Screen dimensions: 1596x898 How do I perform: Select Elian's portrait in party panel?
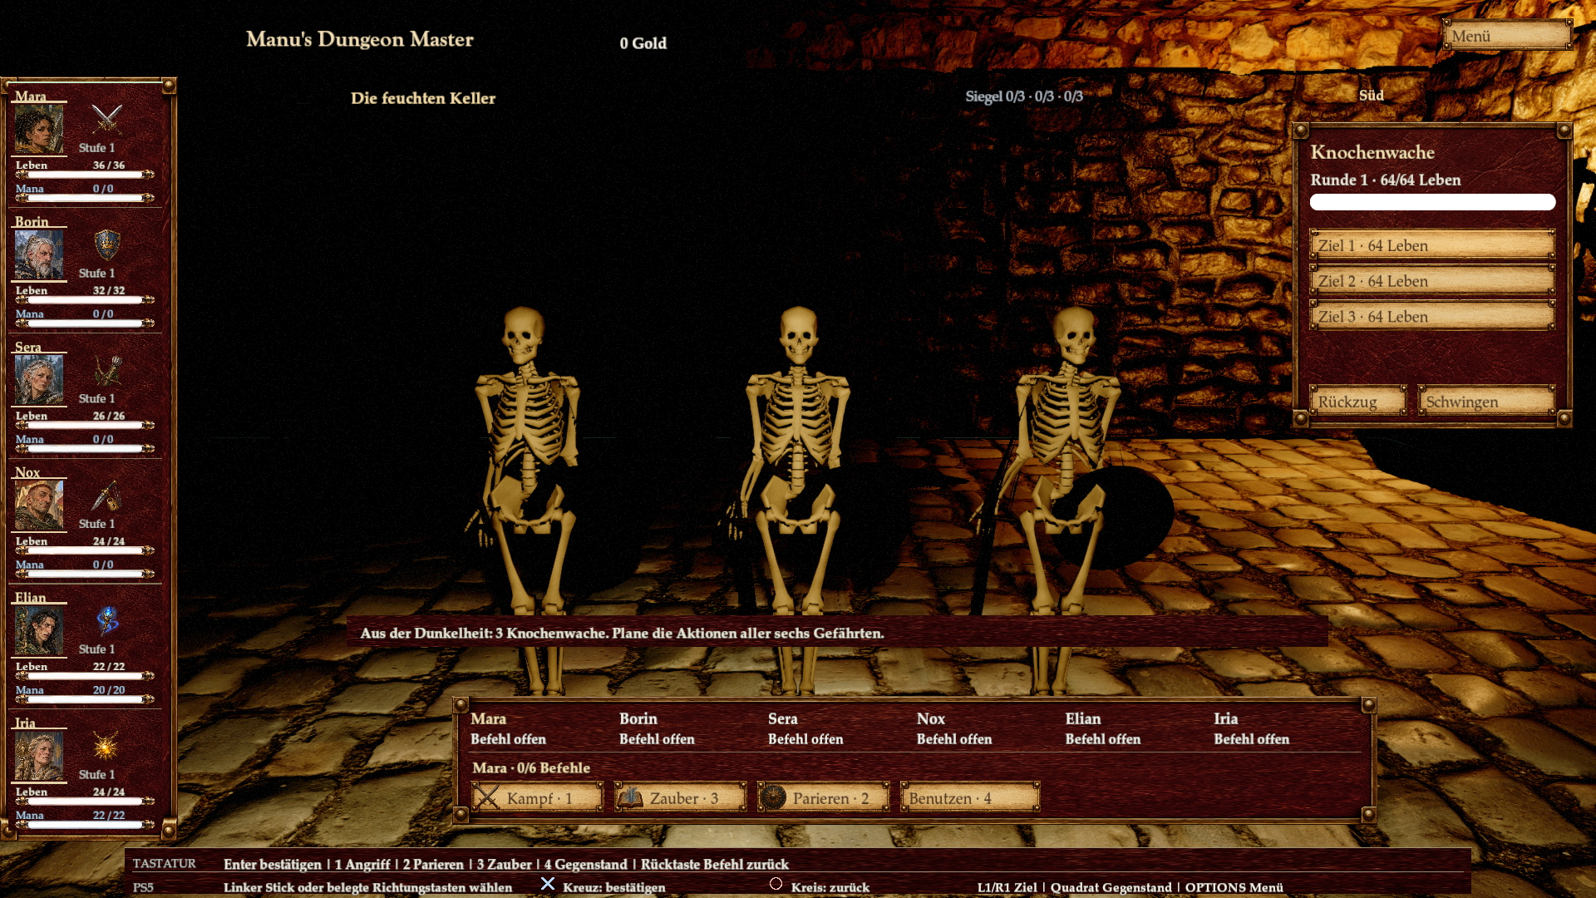pos(39,630)
